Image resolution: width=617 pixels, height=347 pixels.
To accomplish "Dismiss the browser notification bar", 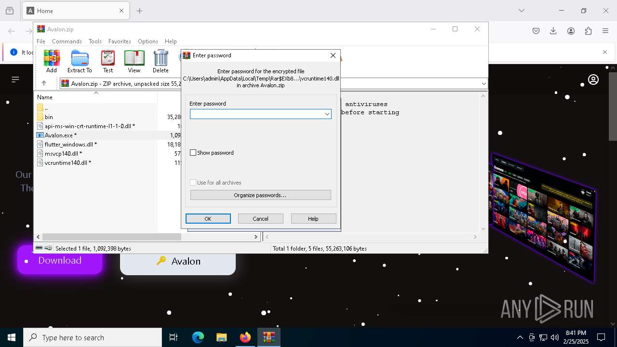I will (x=605, y=52).
